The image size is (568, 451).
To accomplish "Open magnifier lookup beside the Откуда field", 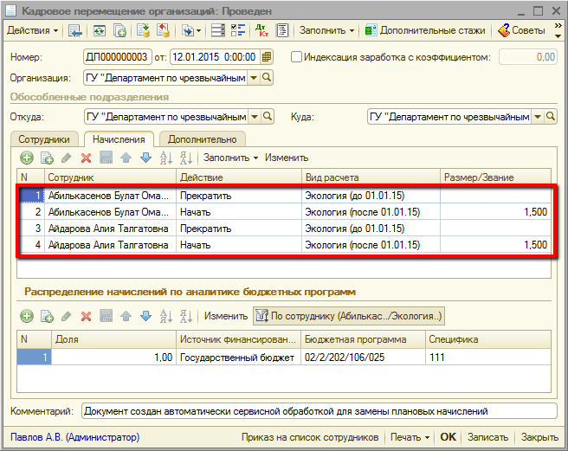I will click(267, 117).
